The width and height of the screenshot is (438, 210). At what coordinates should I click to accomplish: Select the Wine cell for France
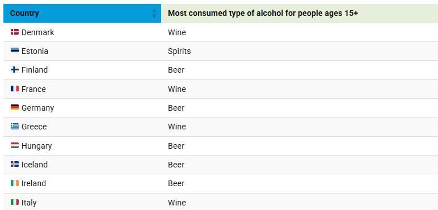(177, 89)
